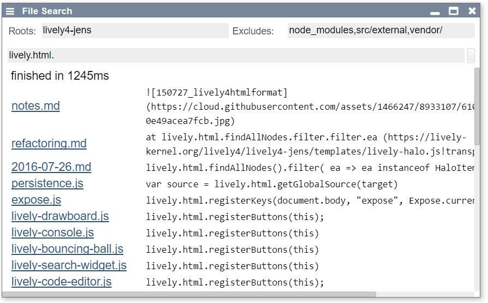Open lively-drawboard.js link
This screenshot has height=303, width=488.
[x=60, y=216]
